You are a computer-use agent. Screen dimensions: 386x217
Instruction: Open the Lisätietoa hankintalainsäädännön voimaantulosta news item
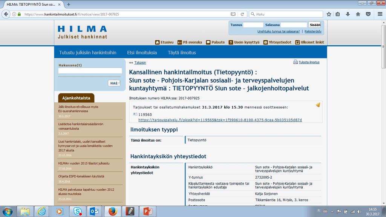[x=81, y=126]
